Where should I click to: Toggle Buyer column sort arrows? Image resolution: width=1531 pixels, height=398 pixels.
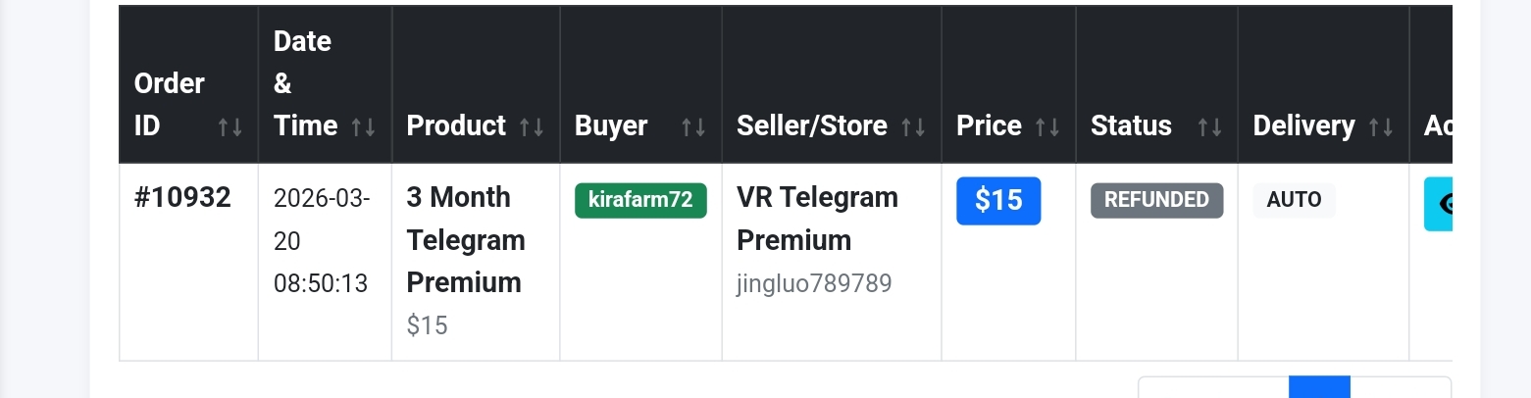pos(693,126)
